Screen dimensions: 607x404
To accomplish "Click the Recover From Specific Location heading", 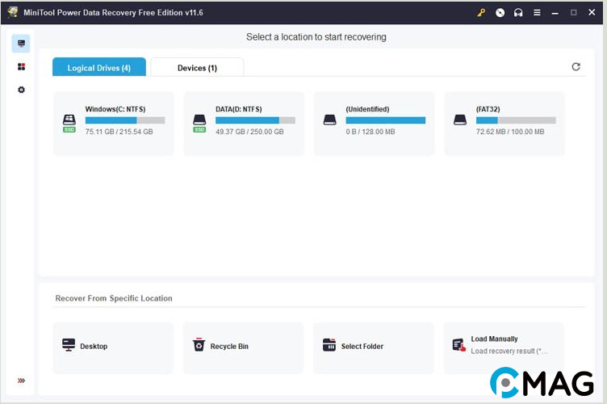I will click(x=114, y=298).
